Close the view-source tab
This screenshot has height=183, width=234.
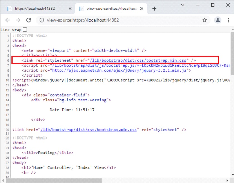(x=142, y=9)
